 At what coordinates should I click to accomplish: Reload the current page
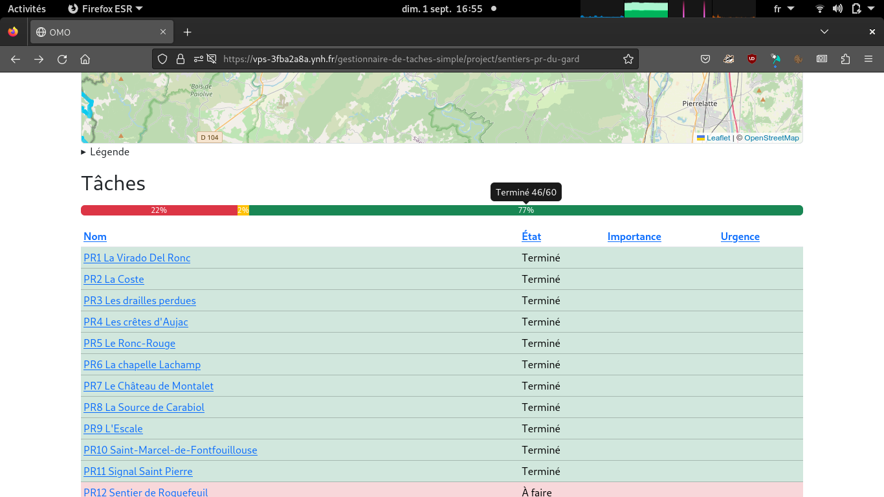[x=62, y=59]
